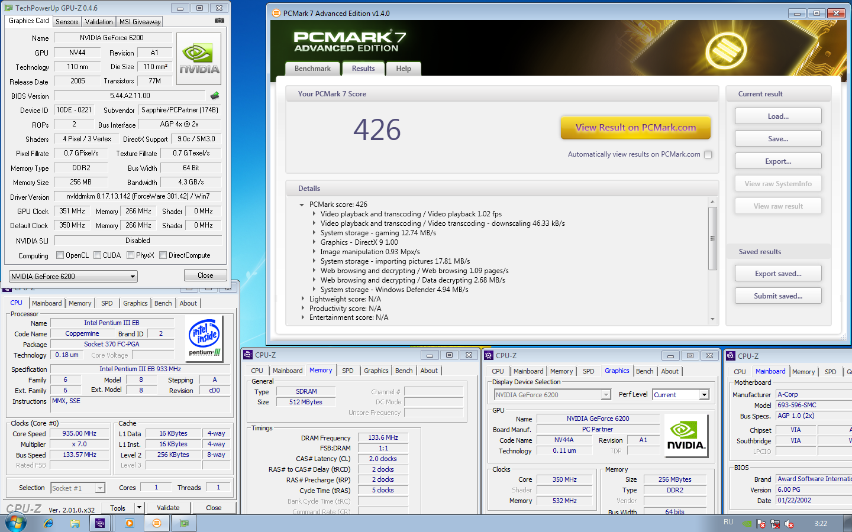Click the RU language indicator
Viewport: 852px width, 532px height.
click(x=728, y=523)
